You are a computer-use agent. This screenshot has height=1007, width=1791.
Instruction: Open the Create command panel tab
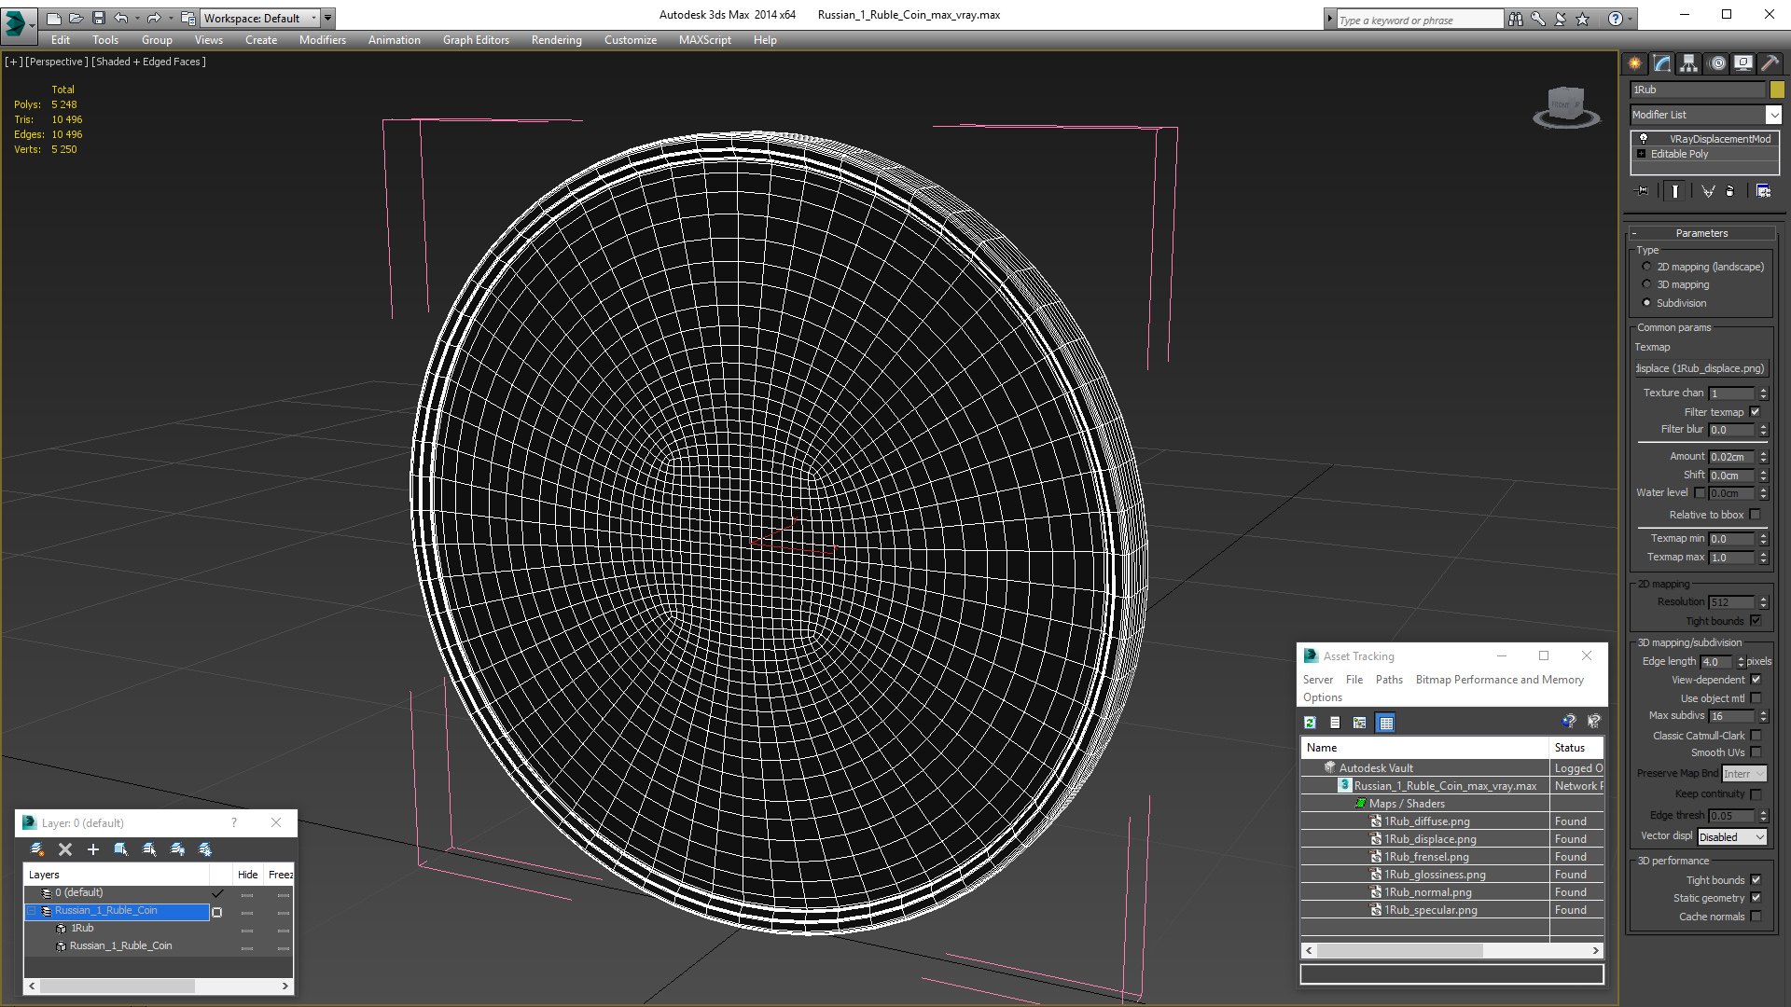[x=1635, y=63]
